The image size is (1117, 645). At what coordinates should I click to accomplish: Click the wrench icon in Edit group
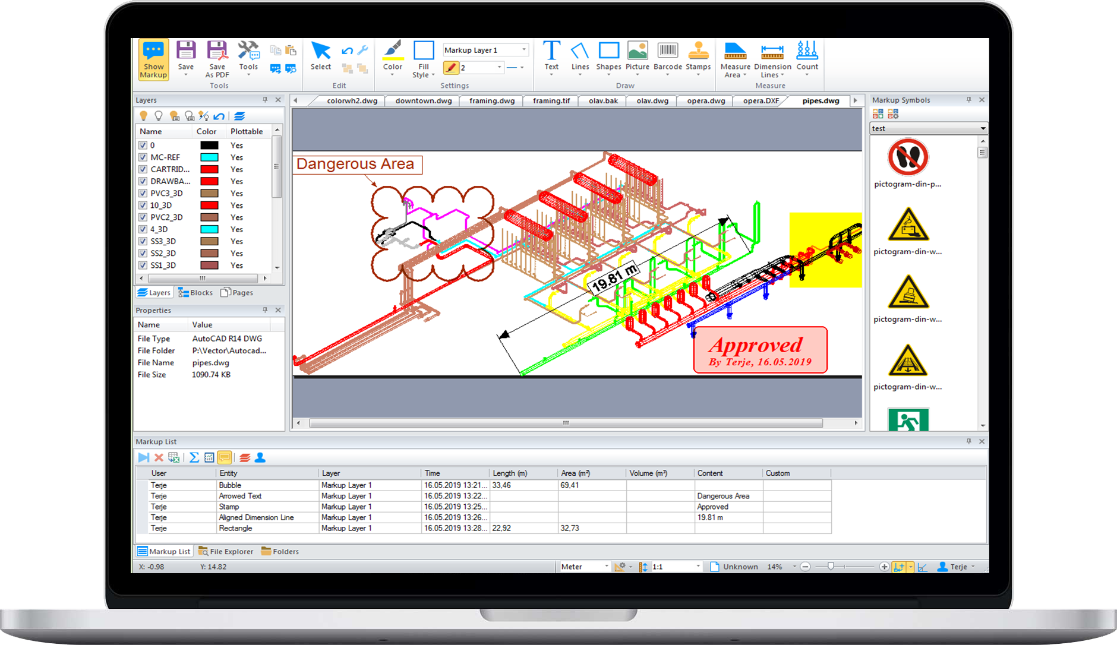click(362, 50)
